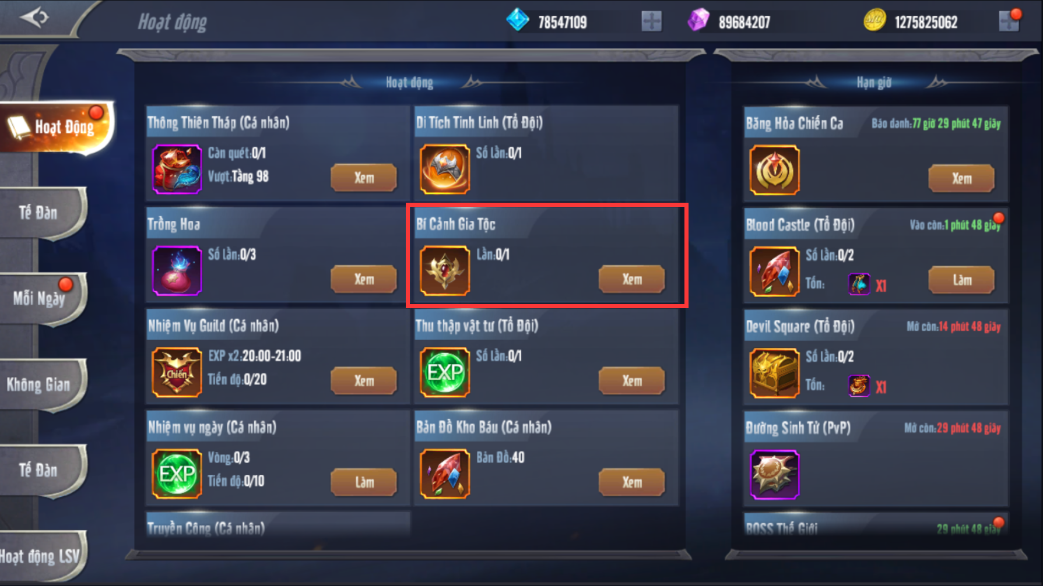This screenshot has height=586, width=1043.
Task: Click Xem for Bản Đồ Kho Báu
Action: click(631, 482)
